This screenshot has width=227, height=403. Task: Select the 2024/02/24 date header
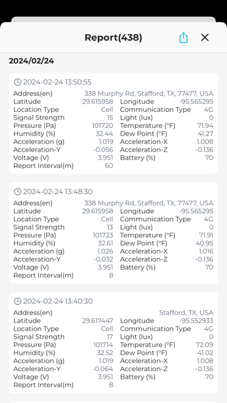point(31,61)
